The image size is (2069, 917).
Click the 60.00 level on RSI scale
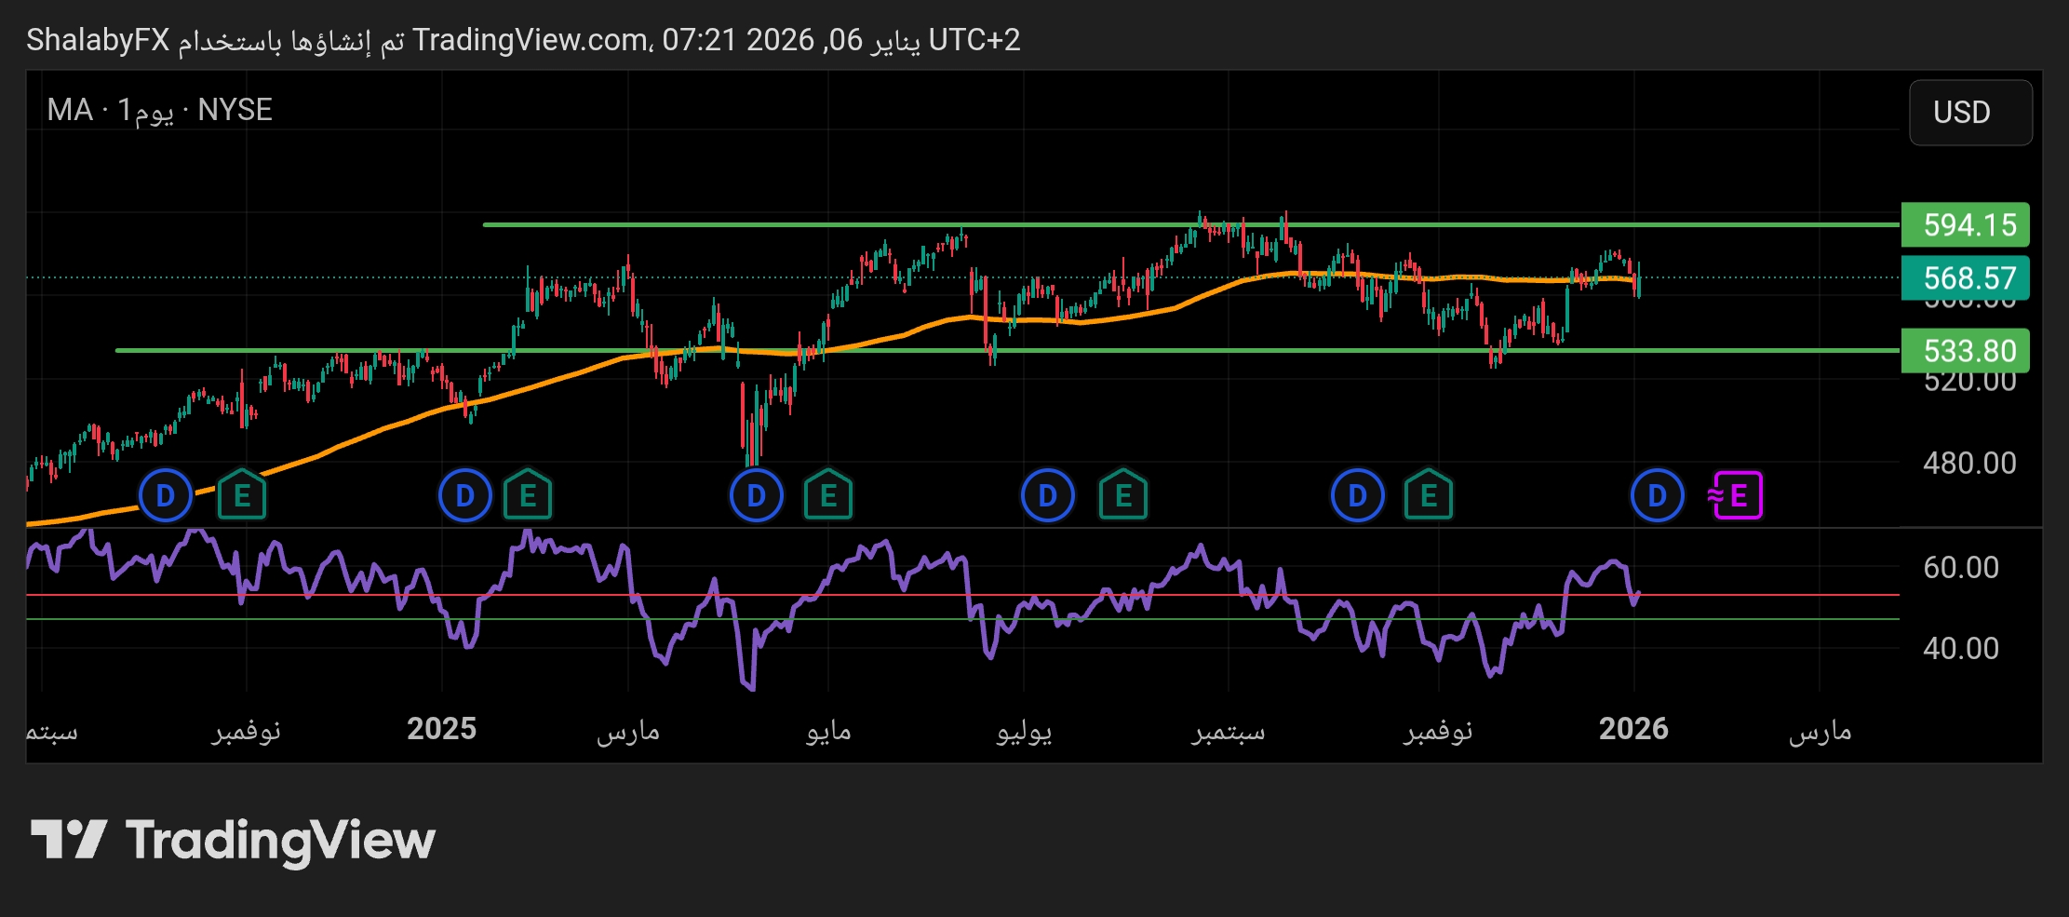[1961, 568]
